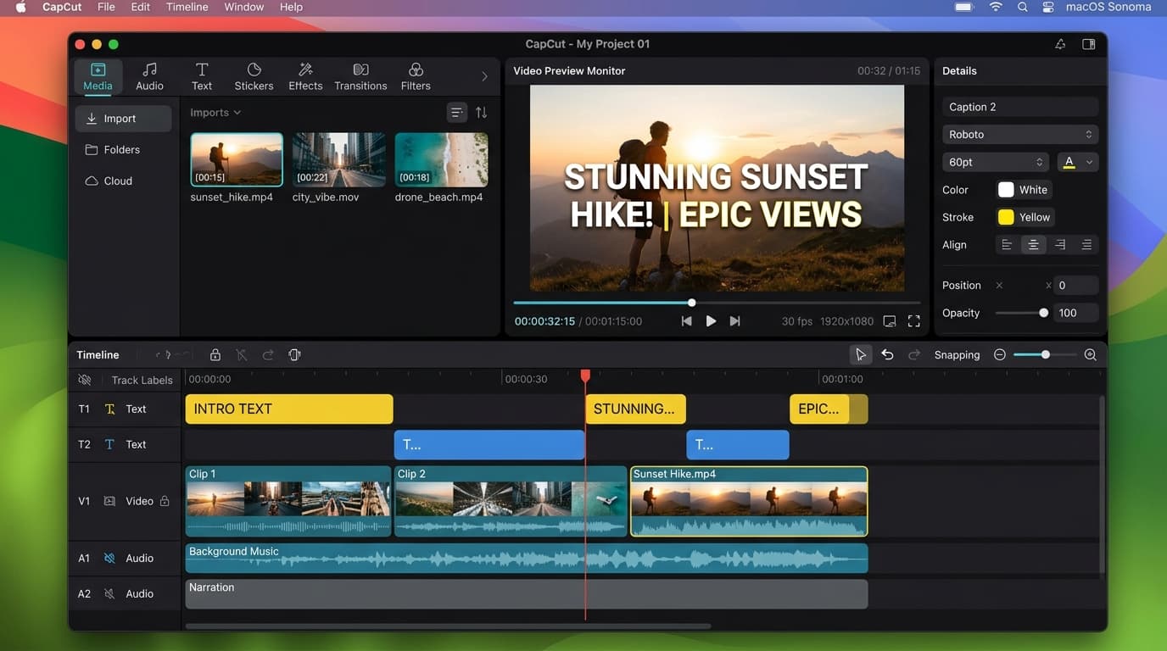The image size is (1167, 651).
Task: Click the list view filter icon
Action: point(456,113)
